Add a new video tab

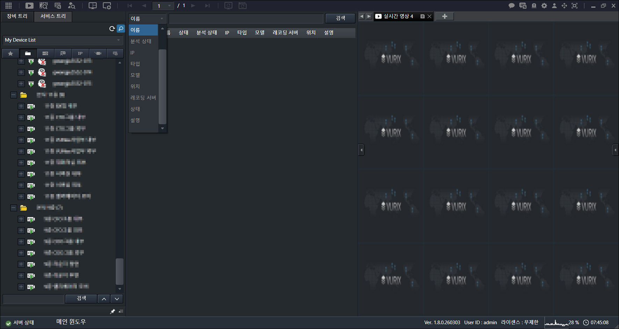[x=445, y=16]
